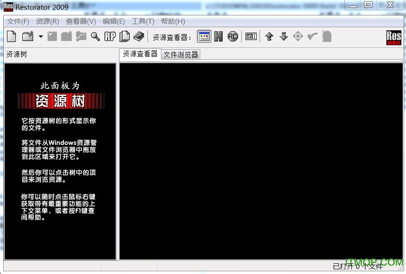Click the 资源树 panel header
Screen dimensions: 406x274
[17, 54]
